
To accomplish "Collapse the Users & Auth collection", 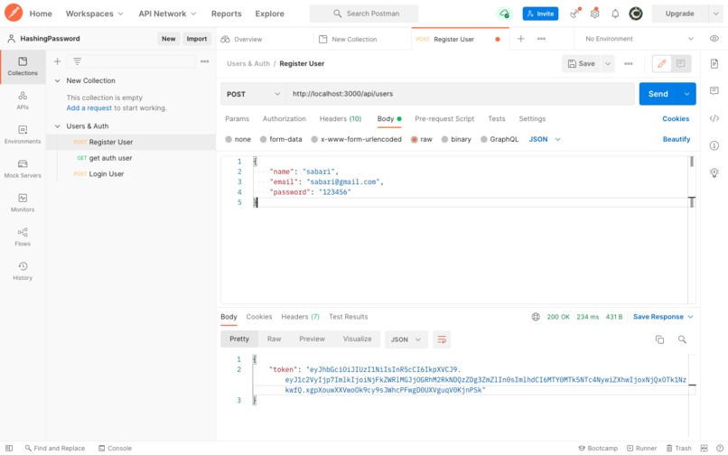I will tap(57, 126).
